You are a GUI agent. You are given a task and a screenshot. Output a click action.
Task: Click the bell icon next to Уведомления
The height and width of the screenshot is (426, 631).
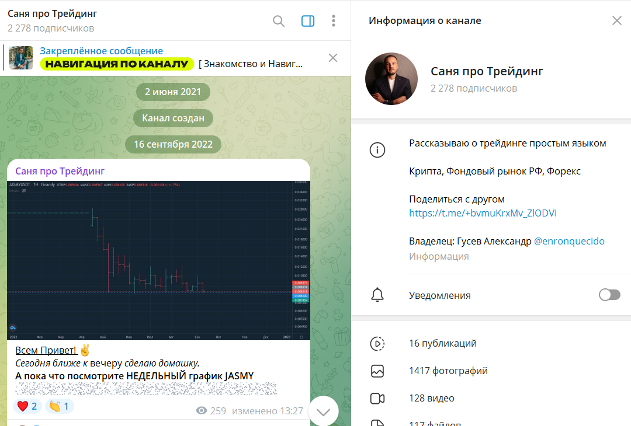pos(377,295)
